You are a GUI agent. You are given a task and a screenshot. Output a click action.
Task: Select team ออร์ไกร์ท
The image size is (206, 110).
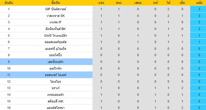click(x=55, y=68)
